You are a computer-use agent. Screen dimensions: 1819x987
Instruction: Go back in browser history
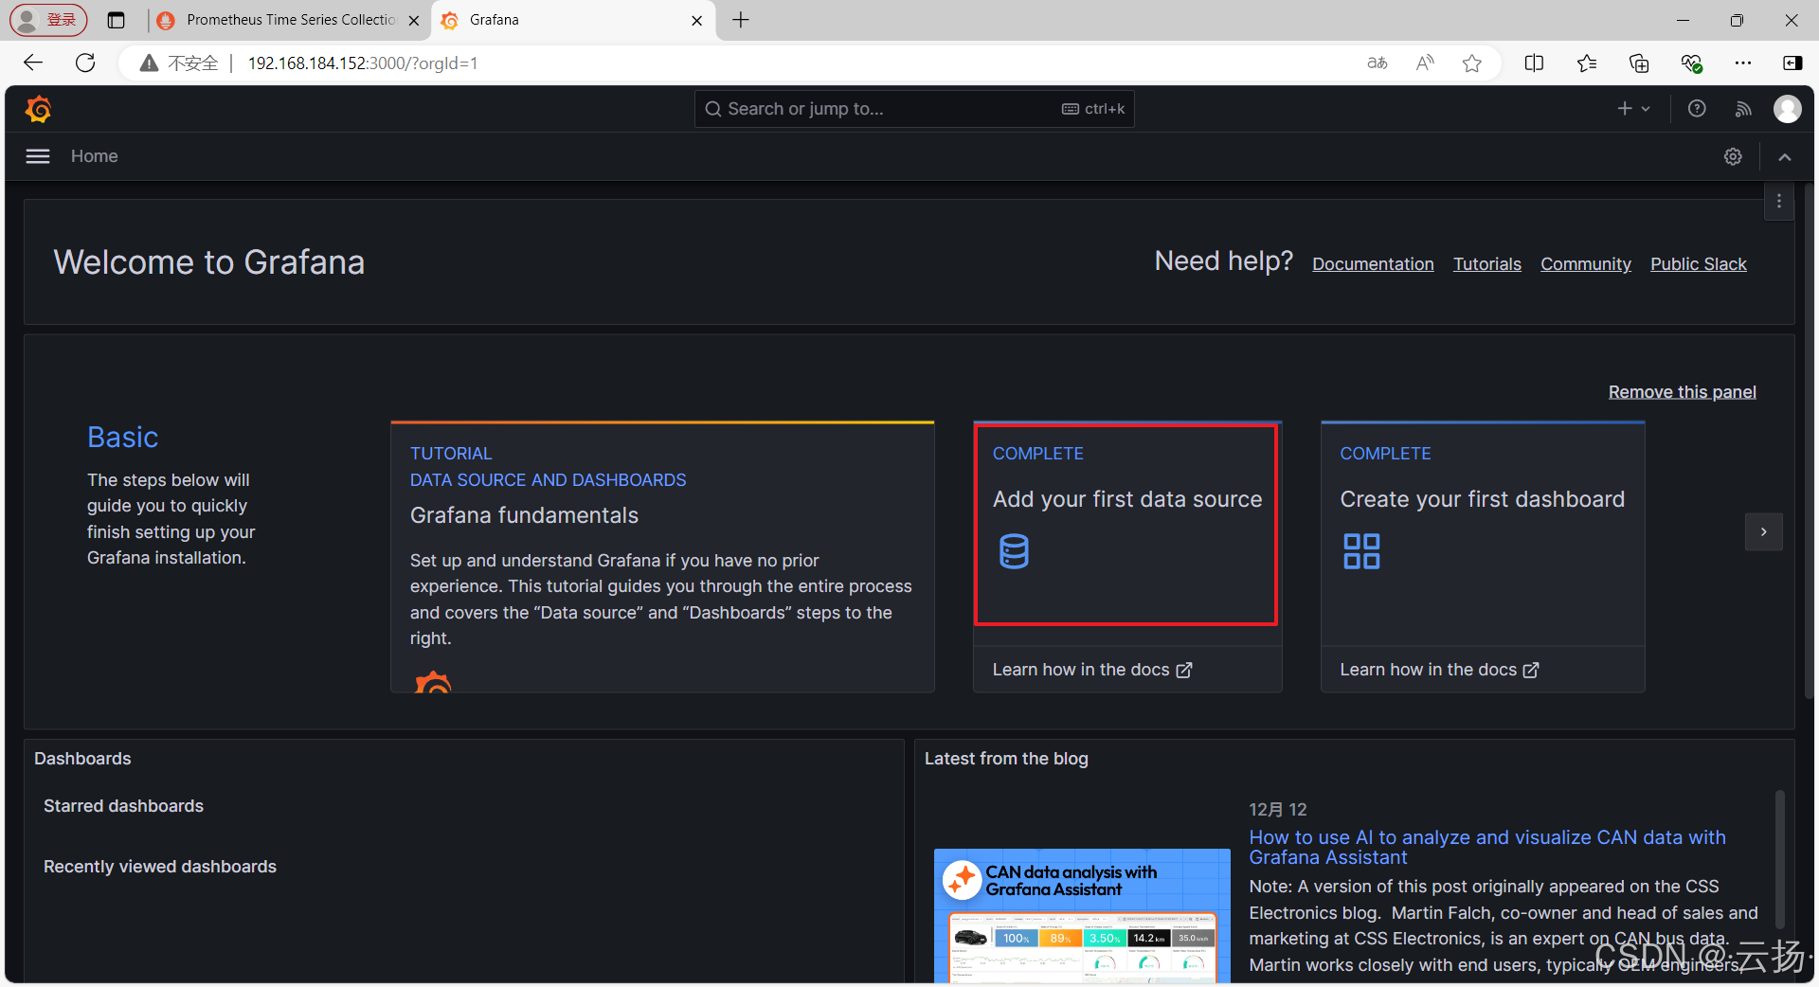click(x=33, y=63)
